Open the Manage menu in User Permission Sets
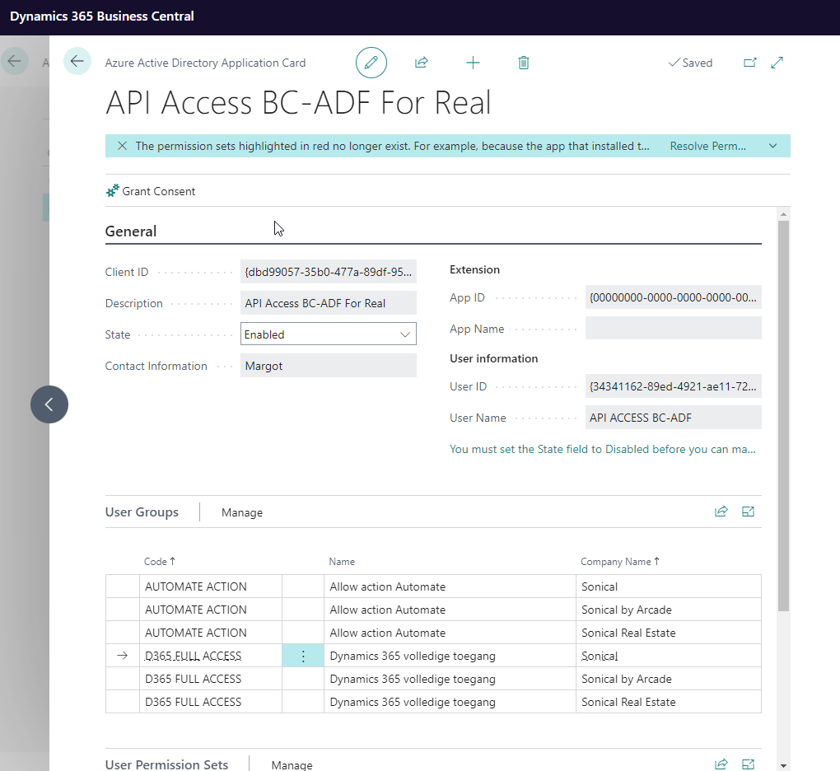 [x=292, y=765]
